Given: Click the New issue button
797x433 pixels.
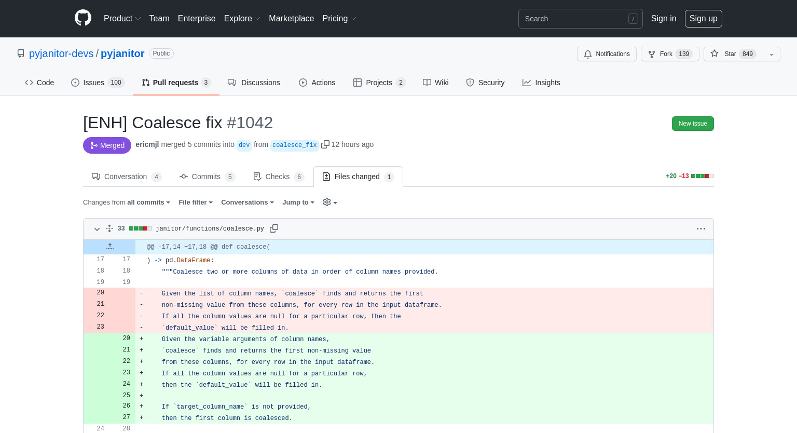Looking at the screenshot, I should (693, 124).
